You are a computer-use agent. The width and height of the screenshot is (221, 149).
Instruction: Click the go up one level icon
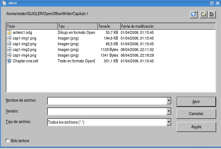coord(194,15)
